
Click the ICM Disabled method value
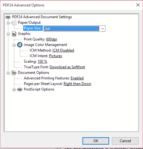tap(63, 50)
